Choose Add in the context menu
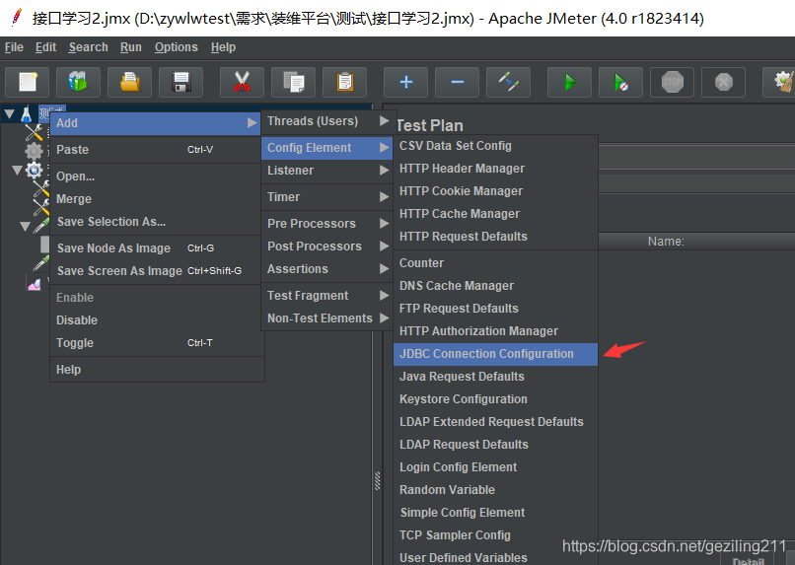The width and height of the screenshot is (795, 565). tap(156, 123)
